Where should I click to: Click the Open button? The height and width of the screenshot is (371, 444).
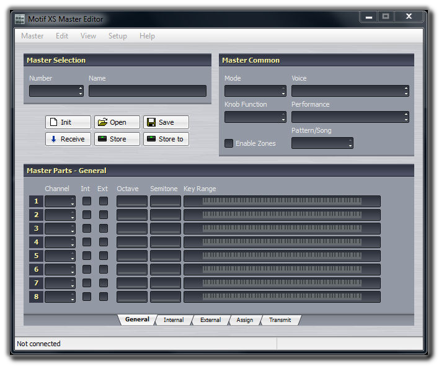click(x=117, y=122)
